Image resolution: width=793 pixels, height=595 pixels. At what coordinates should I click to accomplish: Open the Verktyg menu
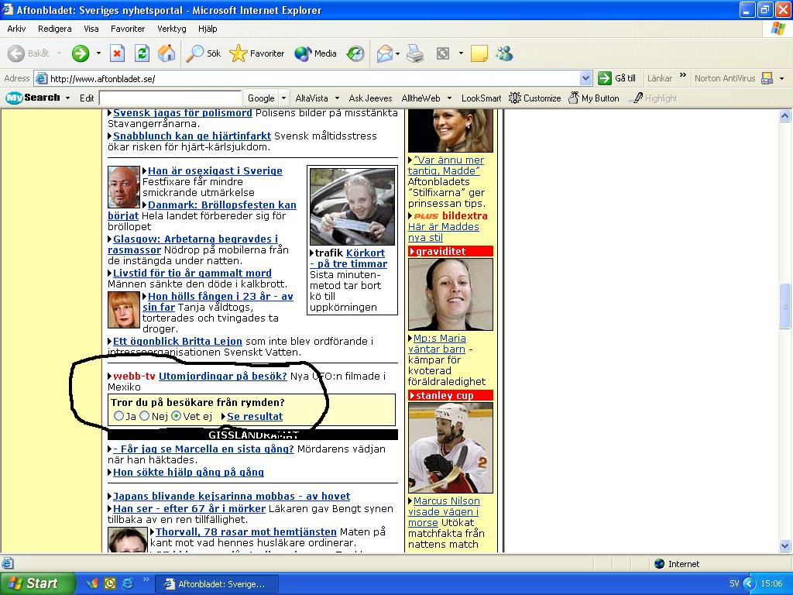pyautogui.click(x=171, y=29)
